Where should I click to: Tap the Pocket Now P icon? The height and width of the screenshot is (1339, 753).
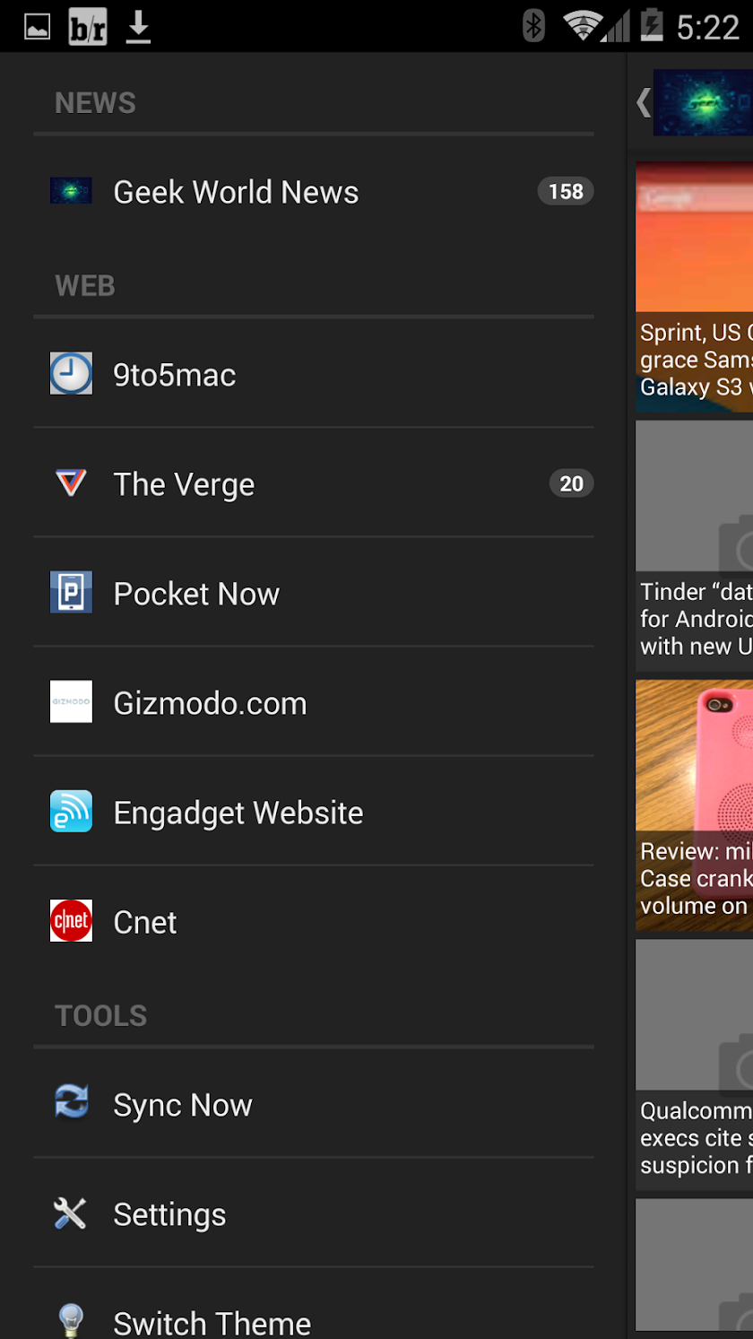point(71,593)
